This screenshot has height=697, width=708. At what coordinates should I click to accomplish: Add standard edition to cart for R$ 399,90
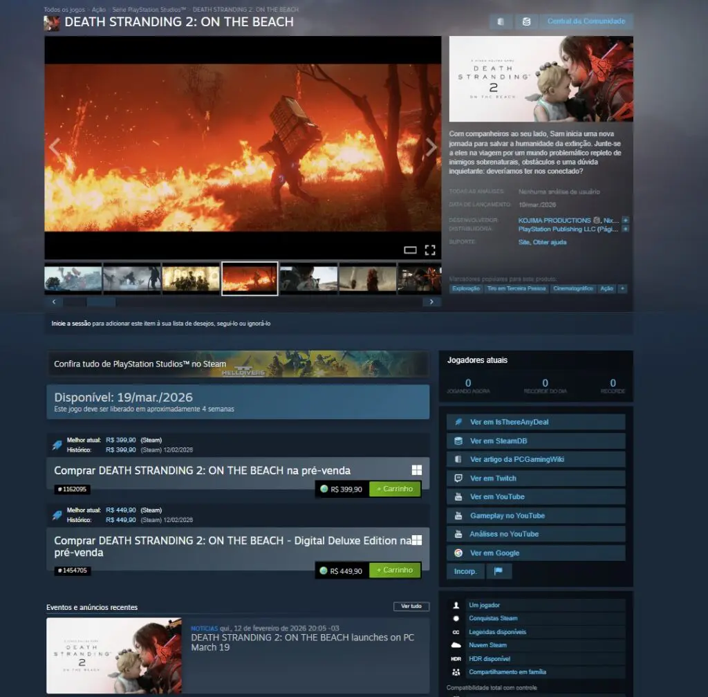(395, 489)
